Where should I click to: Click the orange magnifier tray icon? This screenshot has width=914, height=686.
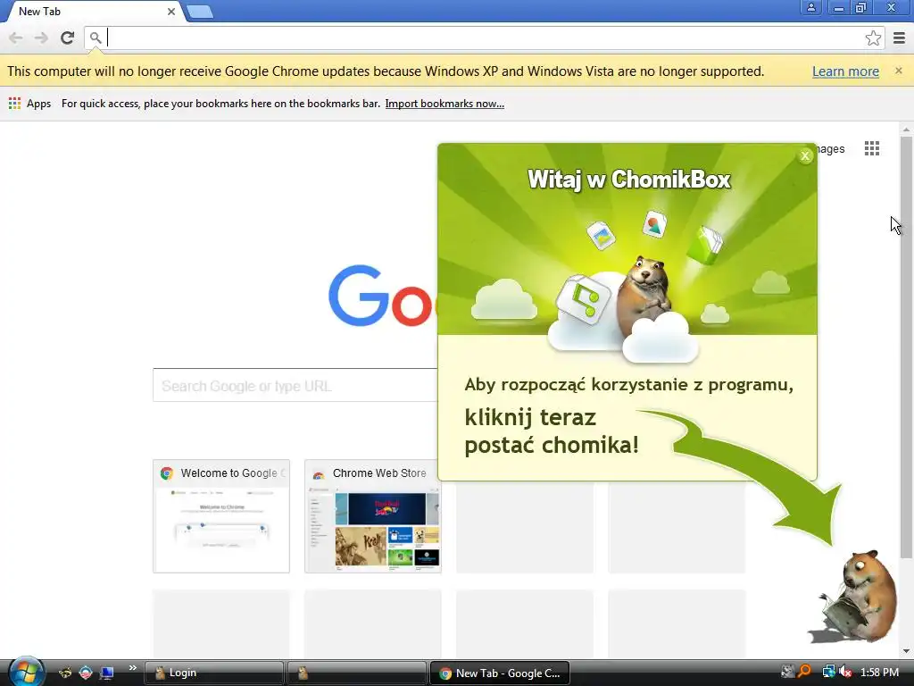[805, 672]
